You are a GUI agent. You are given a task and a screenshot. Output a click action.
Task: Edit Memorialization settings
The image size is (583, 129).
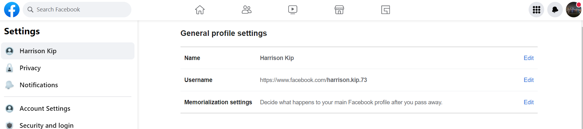pos(528,102)
